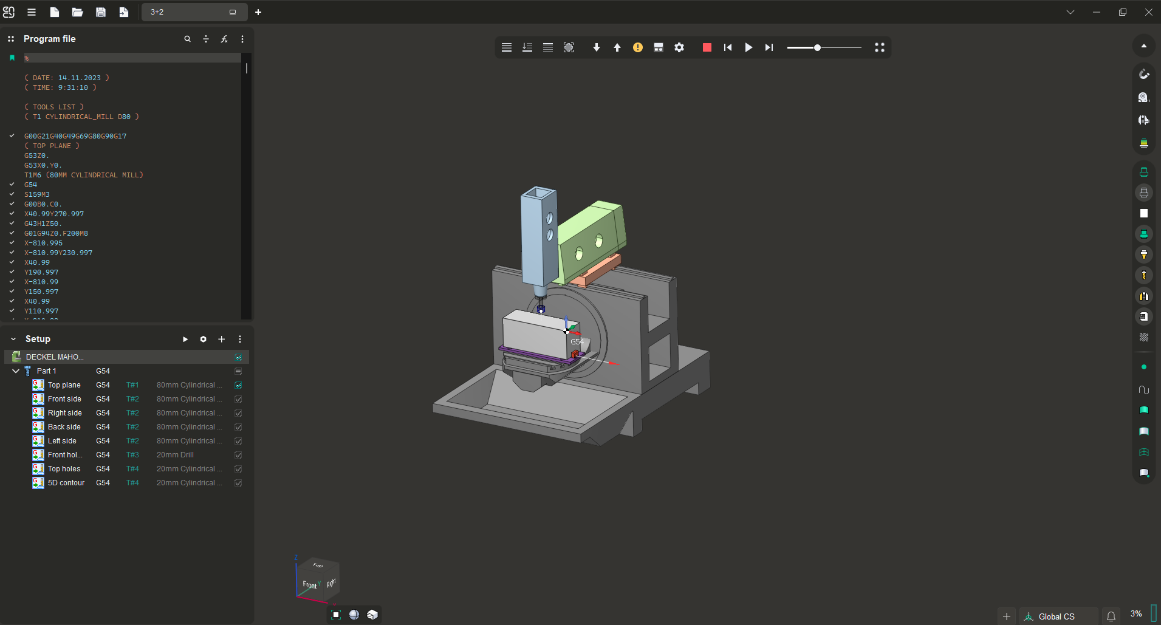
Task: Search in the Program file panel
Action: (x=188, y=39)
